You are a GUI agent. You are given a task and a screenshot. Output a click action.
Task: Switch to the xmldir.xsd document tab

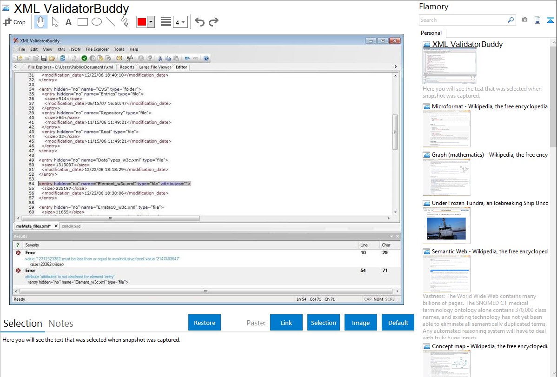click(71, 226)
